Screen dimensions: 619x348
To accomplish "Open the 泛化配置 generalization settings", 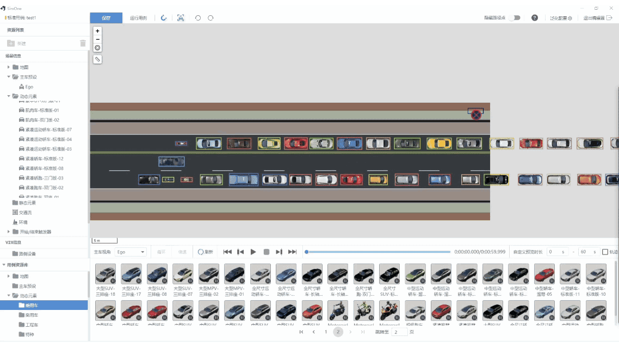I will (561, 18).
